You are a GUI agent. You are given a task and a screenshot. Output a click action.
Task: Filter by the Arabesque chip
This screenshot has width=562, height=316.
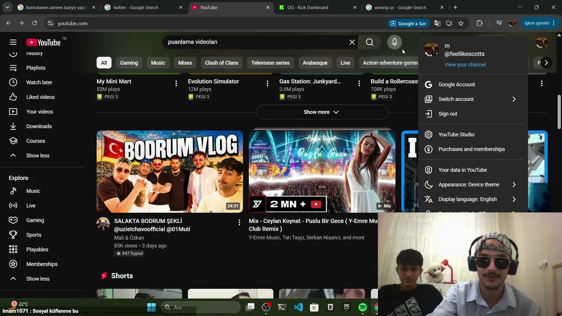pyautogui.click(x=315, y=63)
